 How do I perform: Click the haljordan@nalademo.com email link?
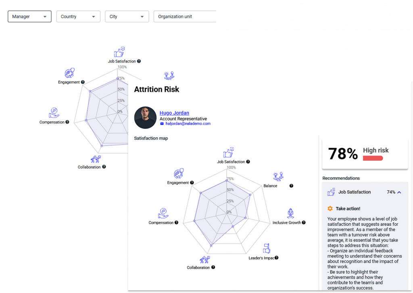pyautogui.click(x=188, y=124)
